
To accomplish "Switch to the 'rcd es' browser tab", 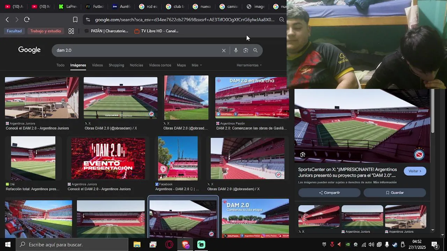I will click(x=149, y=6).
